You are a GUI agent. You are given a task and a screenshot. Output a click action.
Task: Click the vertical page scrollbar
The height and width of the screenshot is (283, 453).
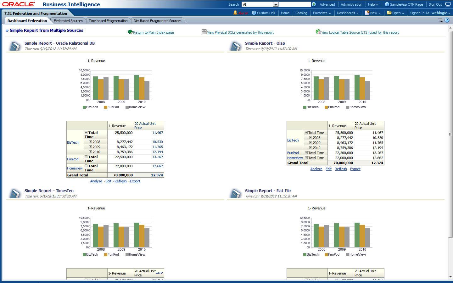[450, 134]
